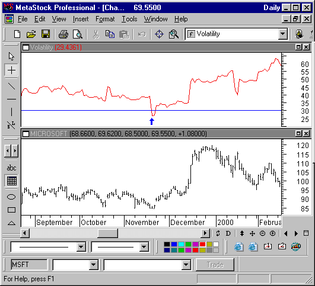315x286 pixels.
Task: Save the chart with the floppy icon
Action: point(46,34)
